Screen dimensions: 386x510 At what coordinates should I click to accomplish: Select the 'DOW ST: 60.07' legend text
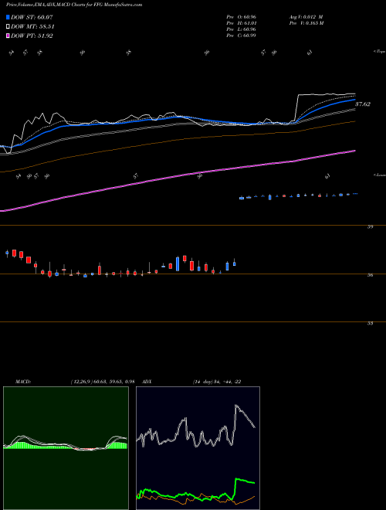click(32, 18)
